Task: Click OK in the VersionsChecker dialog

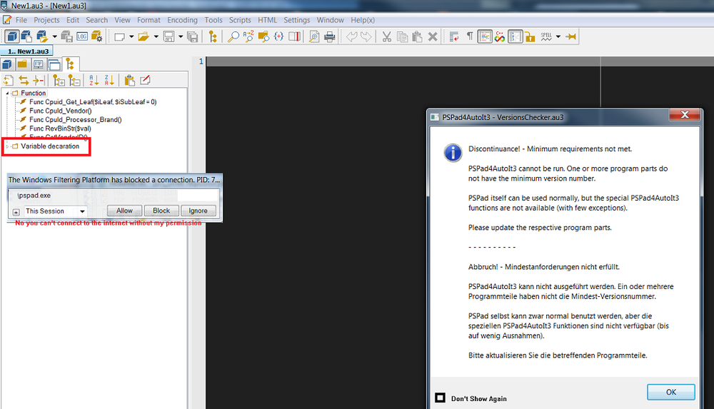Action: point(670,392)
